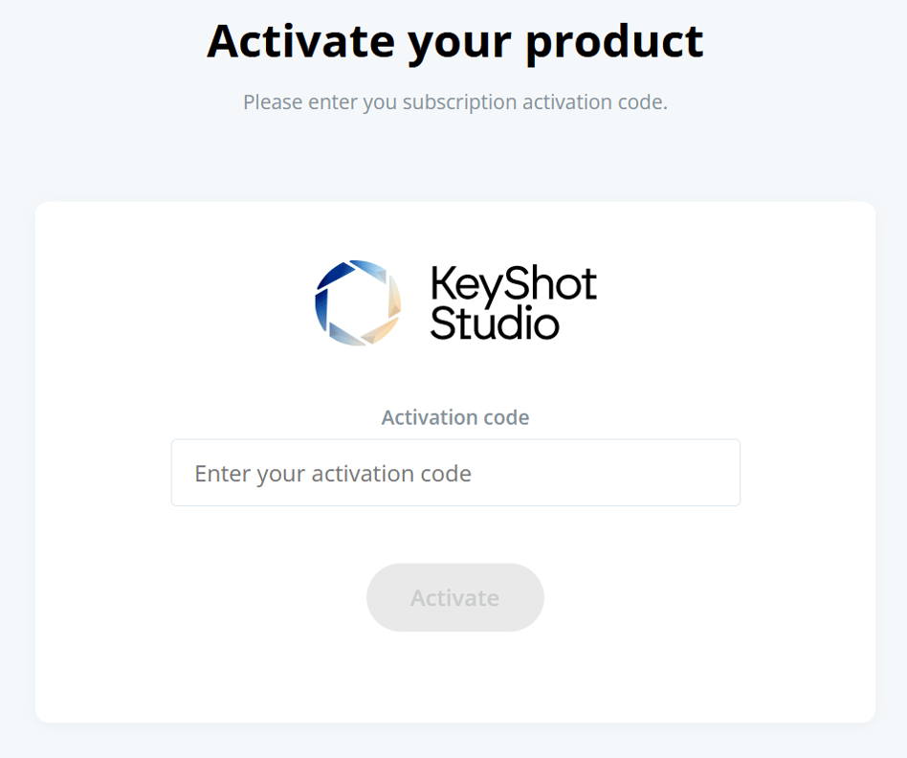Click the Activate your product heading
Viewport: 907px width, 758px height.
[453, 40]
